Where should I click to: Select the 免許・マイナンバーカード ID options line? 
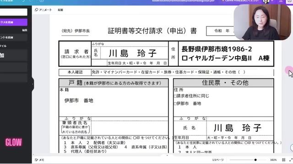tap(168, 72)
